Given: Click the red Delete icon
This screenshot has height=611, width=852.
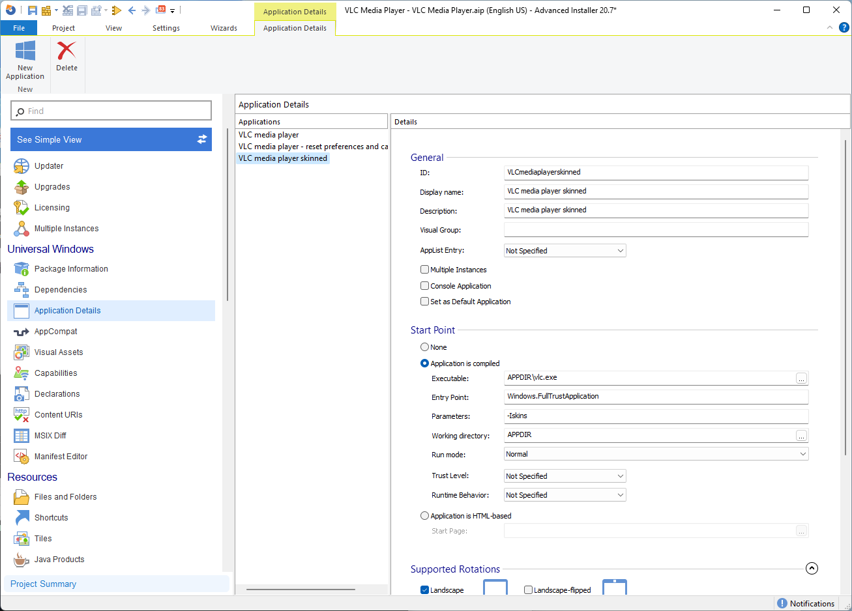Looking at the screenshot, I should tap(66, 51).
